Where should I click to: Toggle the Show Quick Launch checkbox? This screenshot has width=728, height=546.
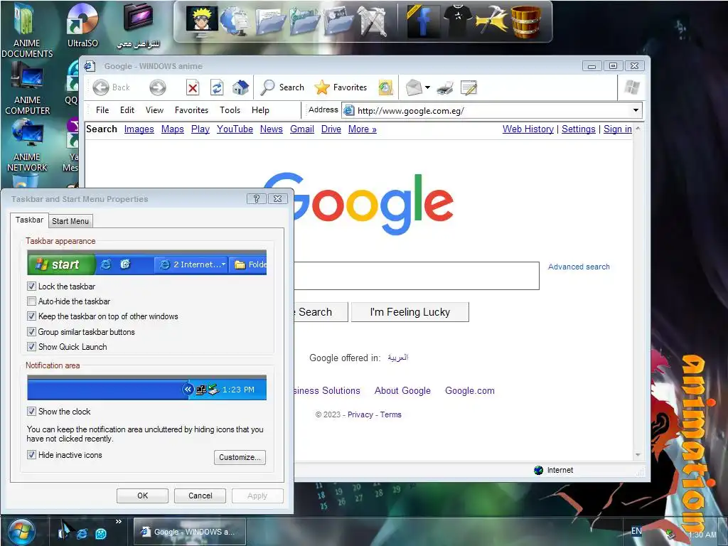pyautogui.click(x=31, y=347)
